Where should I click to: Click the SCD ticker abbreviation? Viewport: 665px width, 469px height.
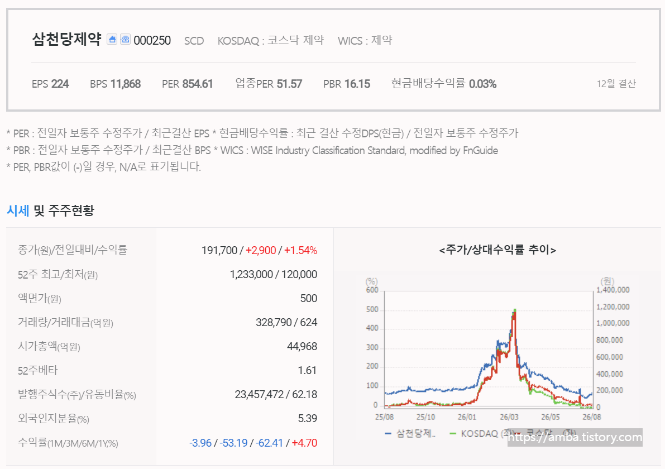coord(194,41)
